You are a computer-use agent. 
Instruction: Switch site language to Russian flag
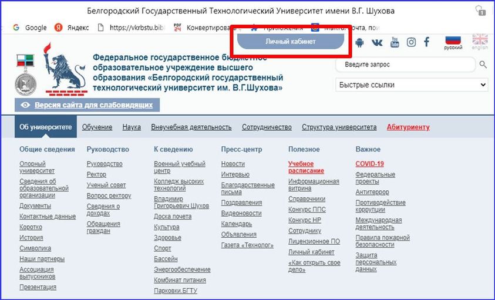453,41
